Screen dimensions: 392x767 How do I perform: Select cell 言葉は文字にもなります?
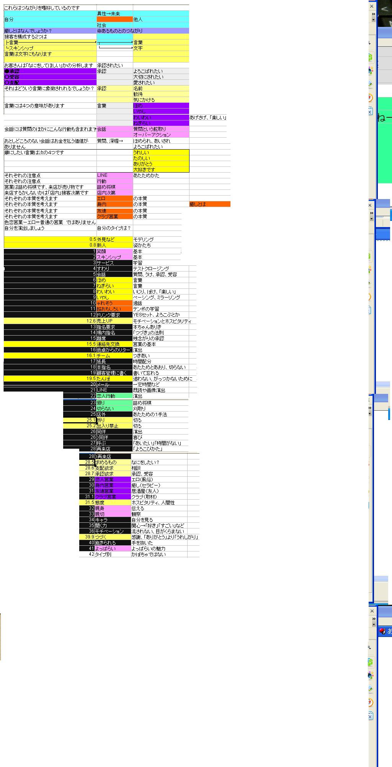tap(50, 54)
